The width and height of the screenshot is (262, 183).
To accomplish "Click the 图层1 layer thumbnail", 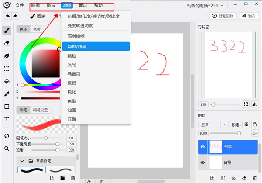I will pyautogui.click(x=216, y=147).
